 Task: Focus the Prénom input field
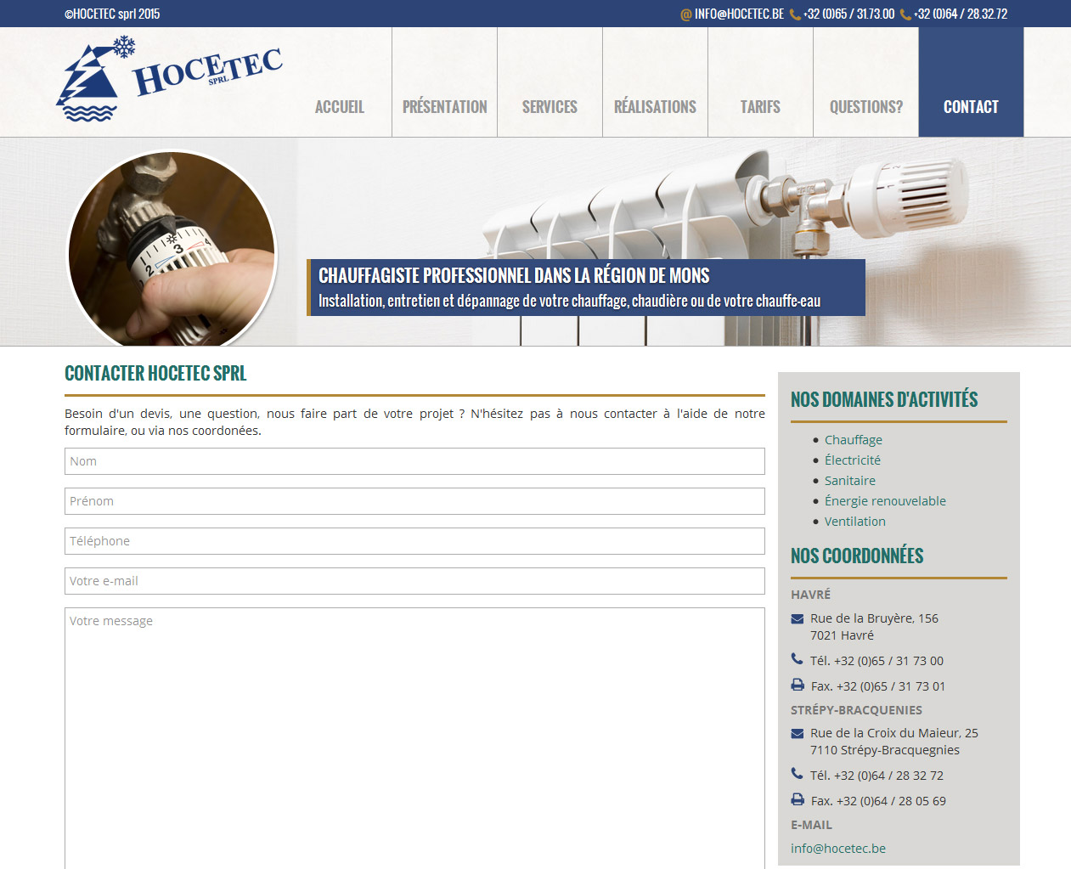click(x=414, y=501)
